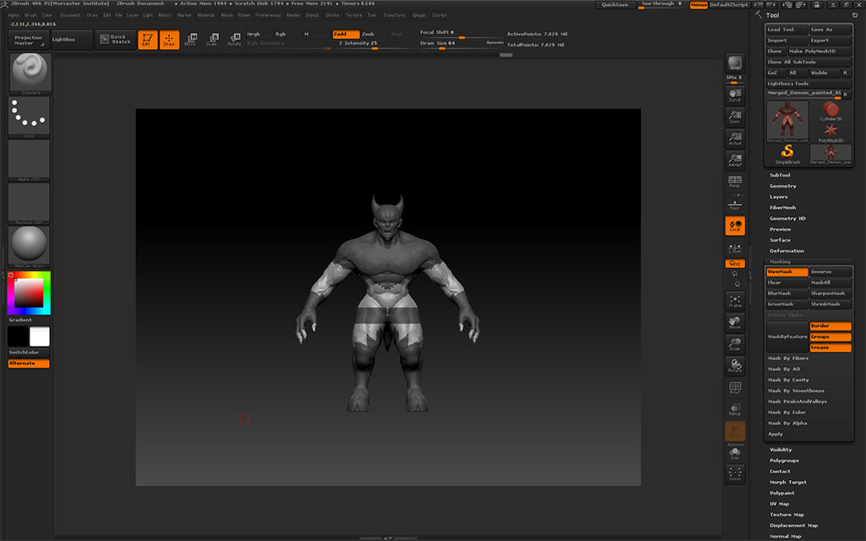This screenshot has width=866, height=541.
Task: Expand the Polypaint section
Action: (781, 493)
